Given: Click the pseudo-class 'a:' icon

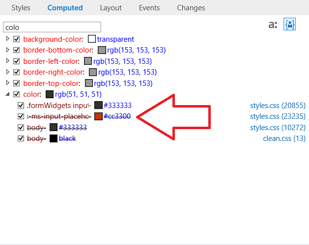Looking at the screenshot, I should pyautogui.click(x=273, y=25).
